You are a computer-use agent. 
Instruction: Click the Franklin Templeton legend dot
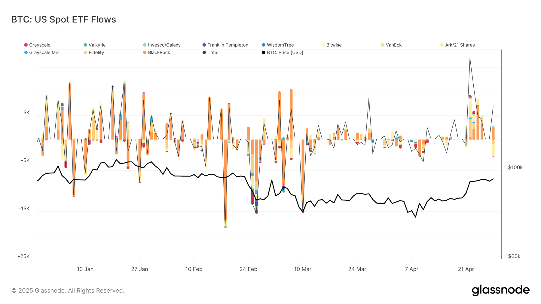tap(204, 45)
